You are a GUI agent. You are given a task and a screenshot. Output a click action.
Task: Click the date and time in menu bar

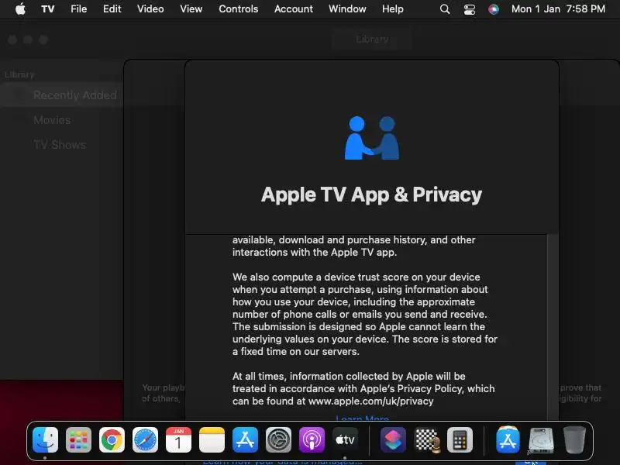(558, 9)
